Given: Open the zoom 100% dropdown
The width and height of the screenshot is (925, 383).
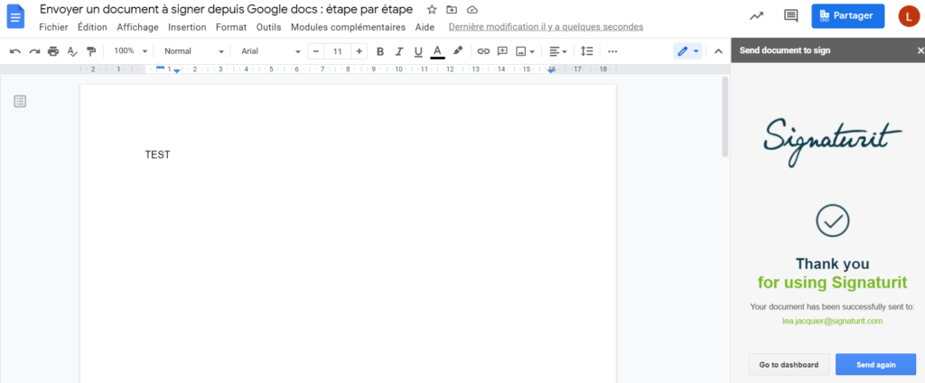Looking at the screenshot, I should click(x=130, y=51).
